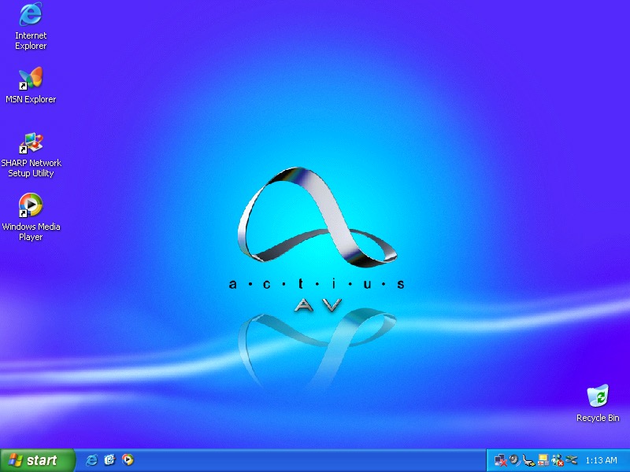
Task: Launch Internet Explorer from Quick Launch
Action: [x=92, y=460]
